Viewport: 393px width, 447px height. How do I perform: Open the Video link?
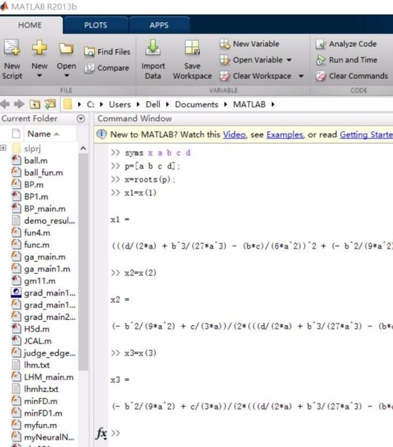click(x=234, y=134)
